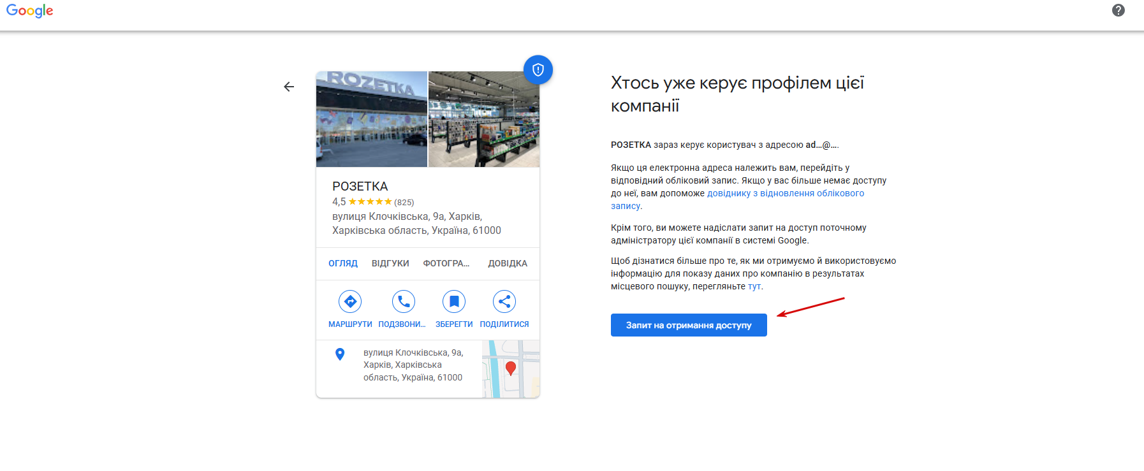Click the (825) reviews count
The image size is (1144, 471).
[x=404, y=202]
